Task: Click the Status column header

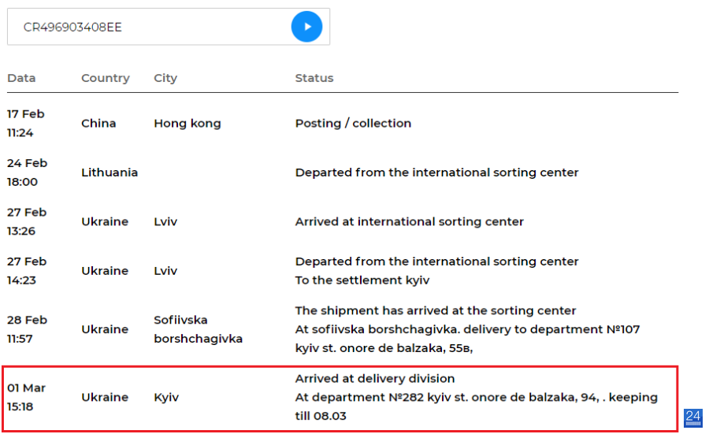Action: click(314, 78)
